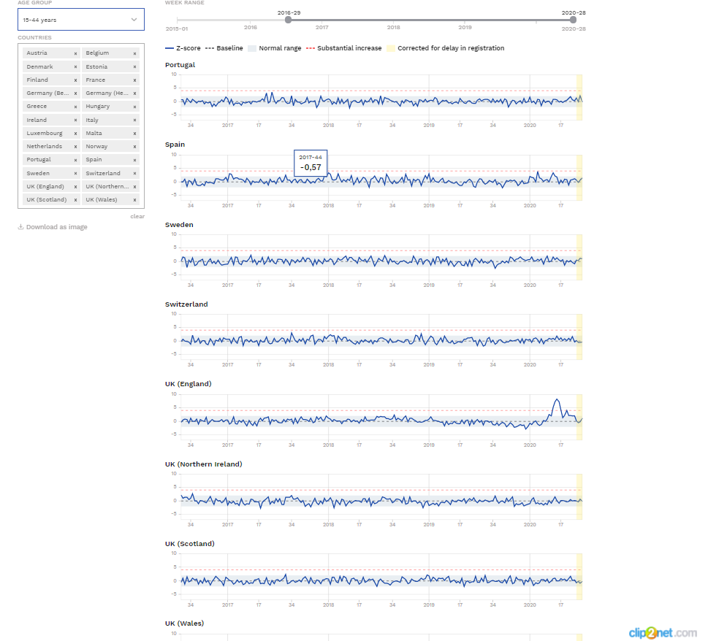Remove the Denmark country tag
708x641 pixels.
(x=75, y=66)
